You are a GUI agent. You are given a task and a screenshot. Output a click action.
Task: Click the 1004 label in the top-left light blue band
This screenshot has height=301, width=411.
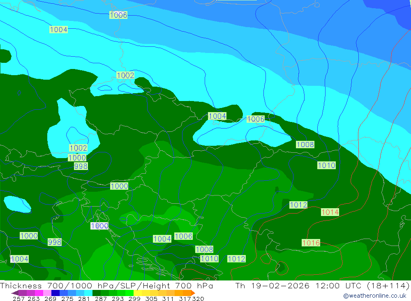point(58,30)
